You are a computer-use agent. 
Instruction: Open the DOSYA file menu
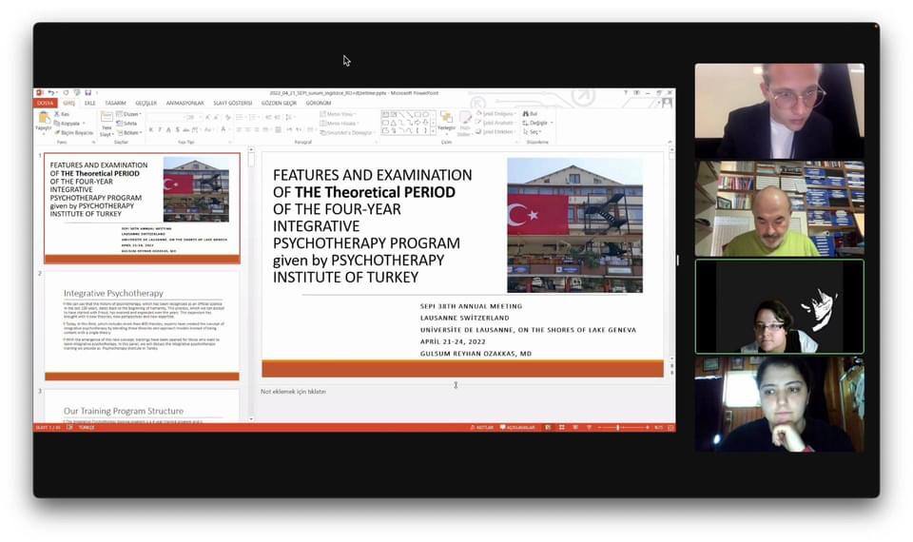46,103
